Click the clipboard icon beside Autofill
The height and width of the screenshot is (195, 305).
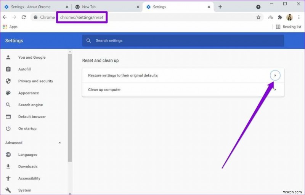coord(8,69)
